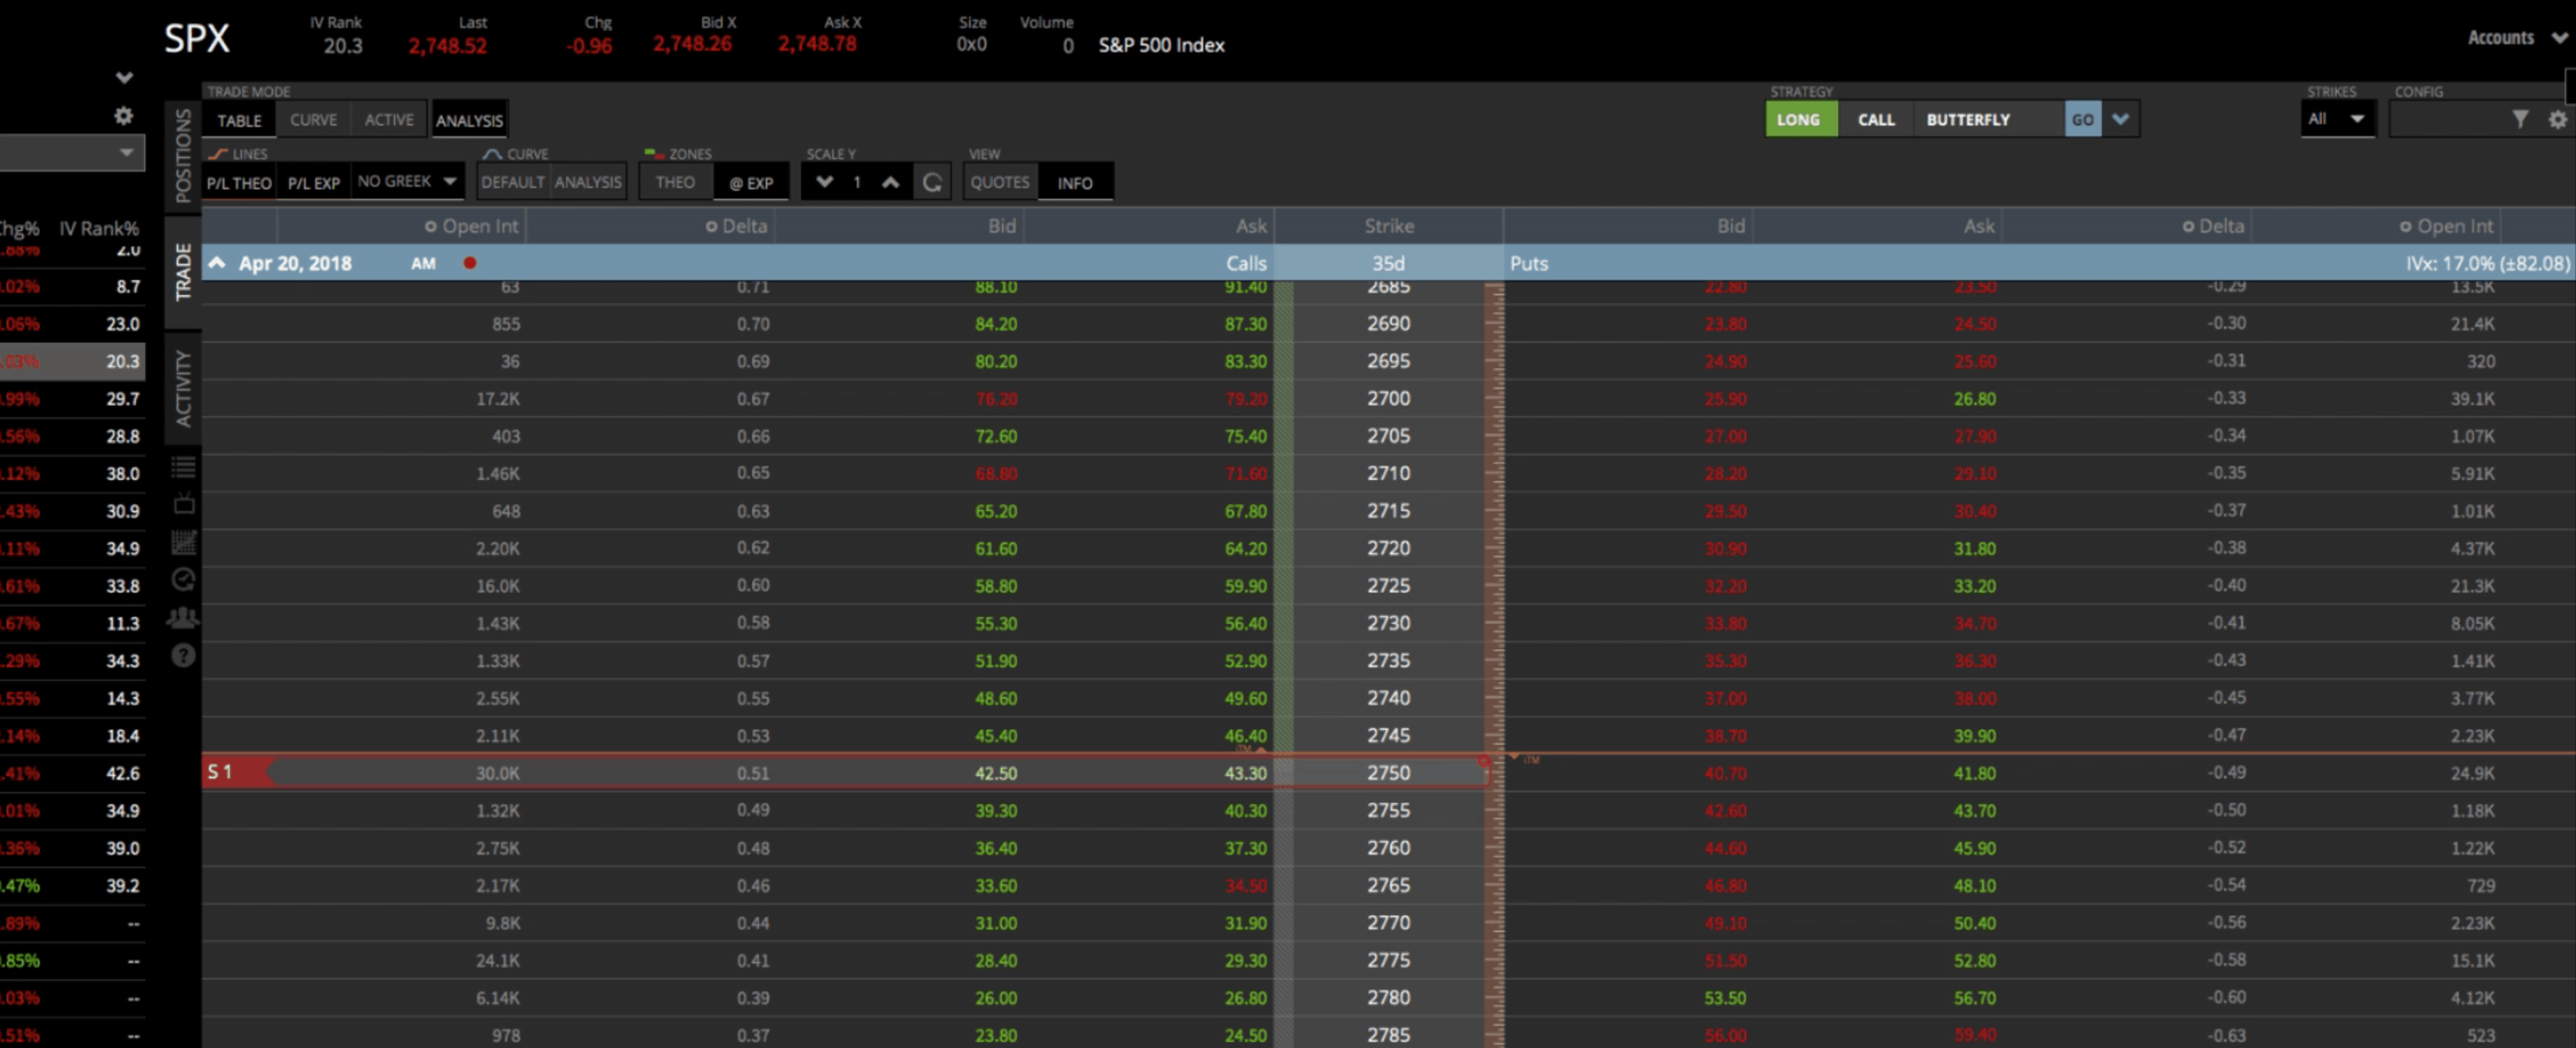Click call bid 42.50 on 2750 row
The width and height of the screenshot is (2576, 1048).
click(996, 773)
